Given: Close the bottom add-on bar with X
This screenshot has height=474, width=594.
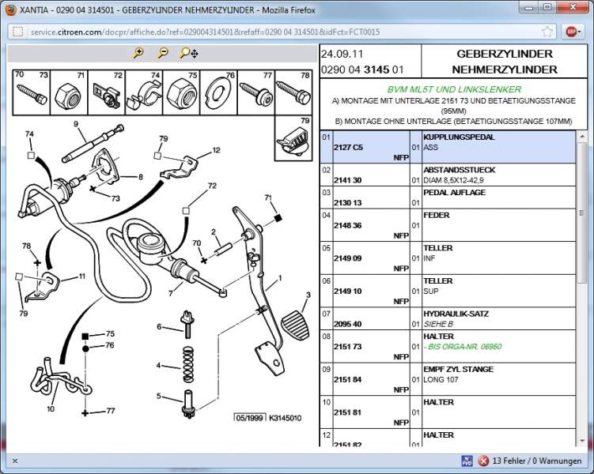Looking at the screenshot, I should (15, 461).
